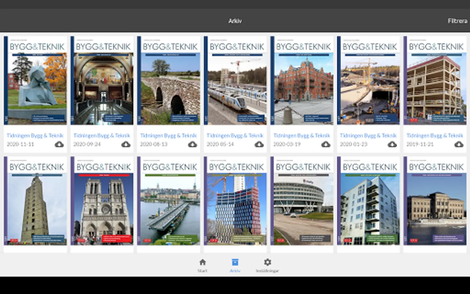Viewport: 470px width, 294px height.
Task: Download the 2020-08-13 issue via cloud icon
Action: point(192,144)
